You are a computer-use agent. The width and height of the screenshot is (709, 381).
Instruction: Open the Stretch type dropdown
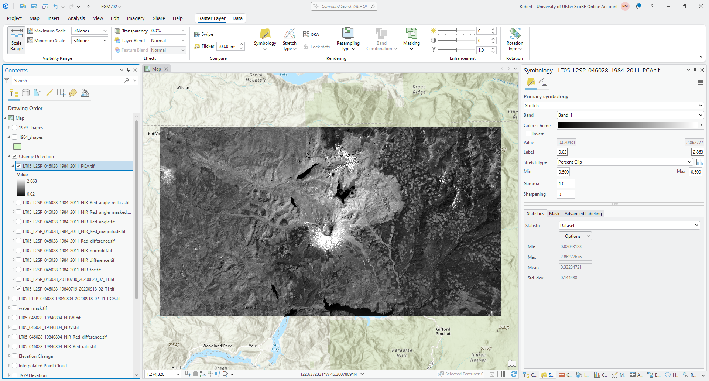pyautogui.click(x=624, y=162)
